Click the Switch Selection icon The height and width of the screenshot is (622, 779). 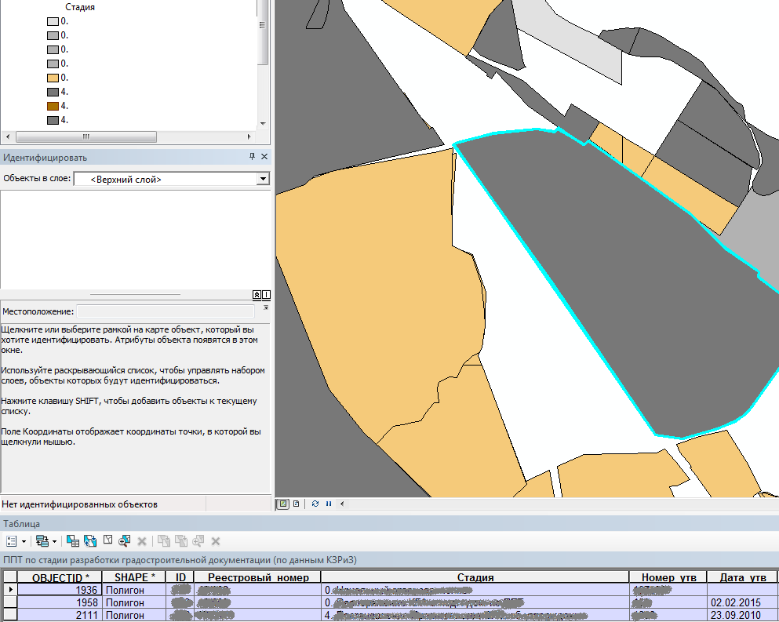pos(90,541)
